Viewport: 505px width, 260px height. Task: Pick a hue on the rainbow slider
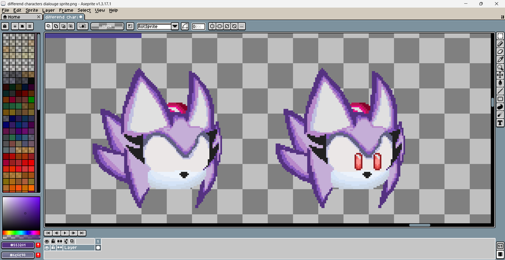point(21,233)
